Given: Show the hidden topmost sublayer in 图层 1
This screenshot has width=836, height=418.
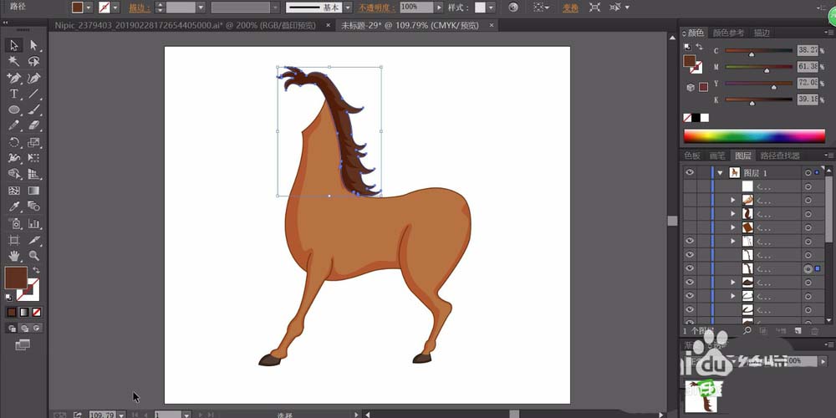Looking at the screenshot, I should pos(690,186).
